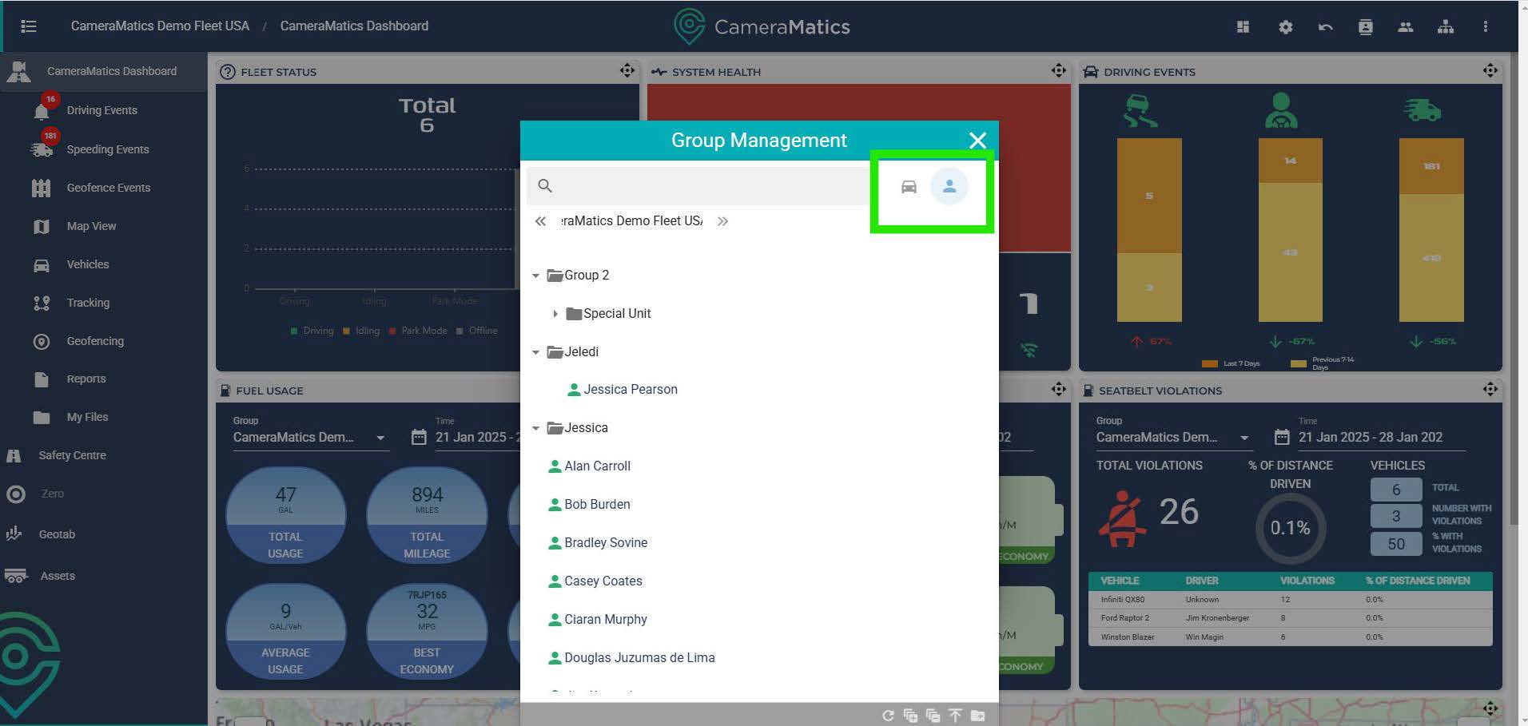
Task: Collapse the Jeledi folder
Action: (535, 352)
